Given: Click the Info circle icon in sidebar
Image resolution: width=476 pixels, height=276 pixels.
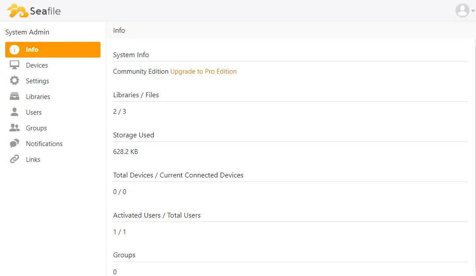Looking at the screenshot, I should click(x=14, y=50).
